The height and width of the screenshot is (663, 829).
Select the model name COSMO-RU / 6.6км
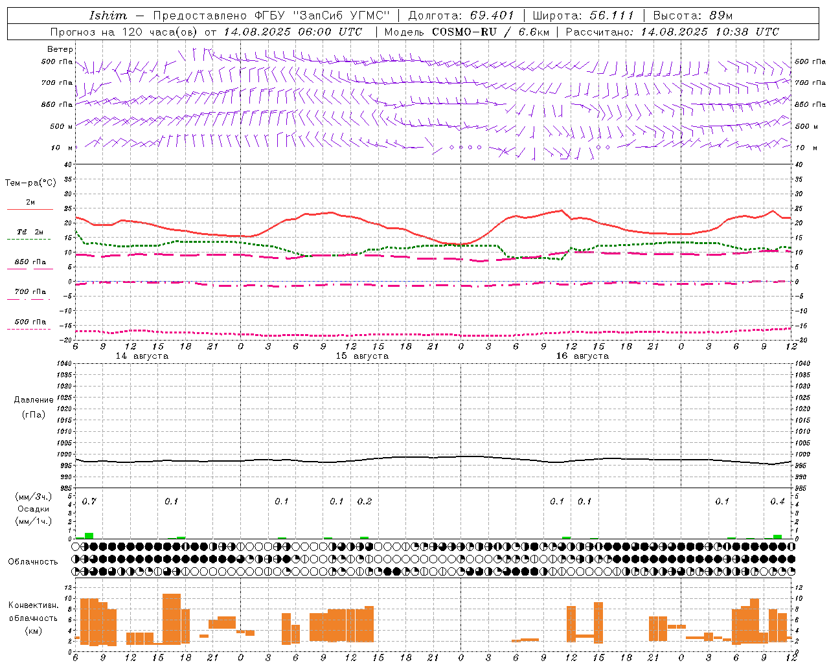(x=491, y=32)
